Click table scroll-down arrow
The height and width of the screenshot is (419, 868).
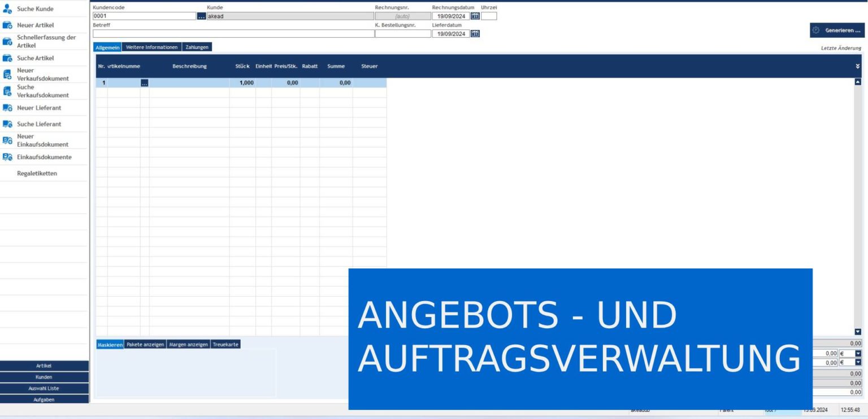858,332
